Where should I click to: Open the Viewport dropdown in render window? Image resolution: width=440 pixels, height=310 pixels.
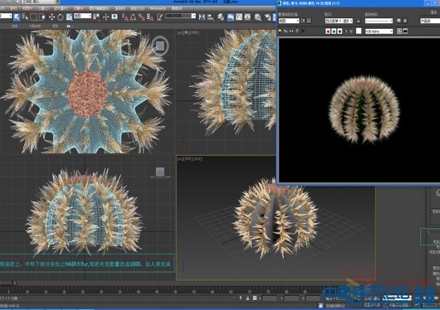[x=339, y=21]
